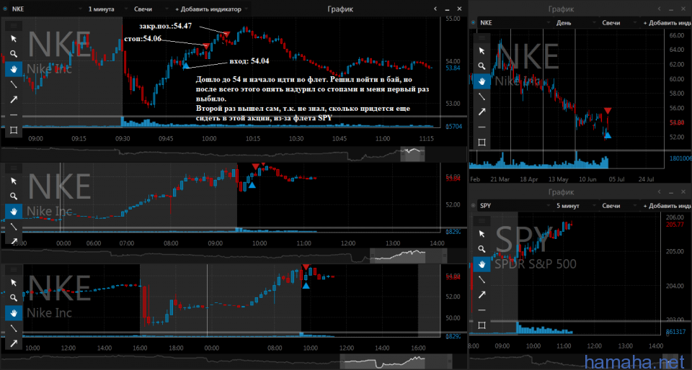Select trend line tool in top-left NKE chart

click(14, 84)
